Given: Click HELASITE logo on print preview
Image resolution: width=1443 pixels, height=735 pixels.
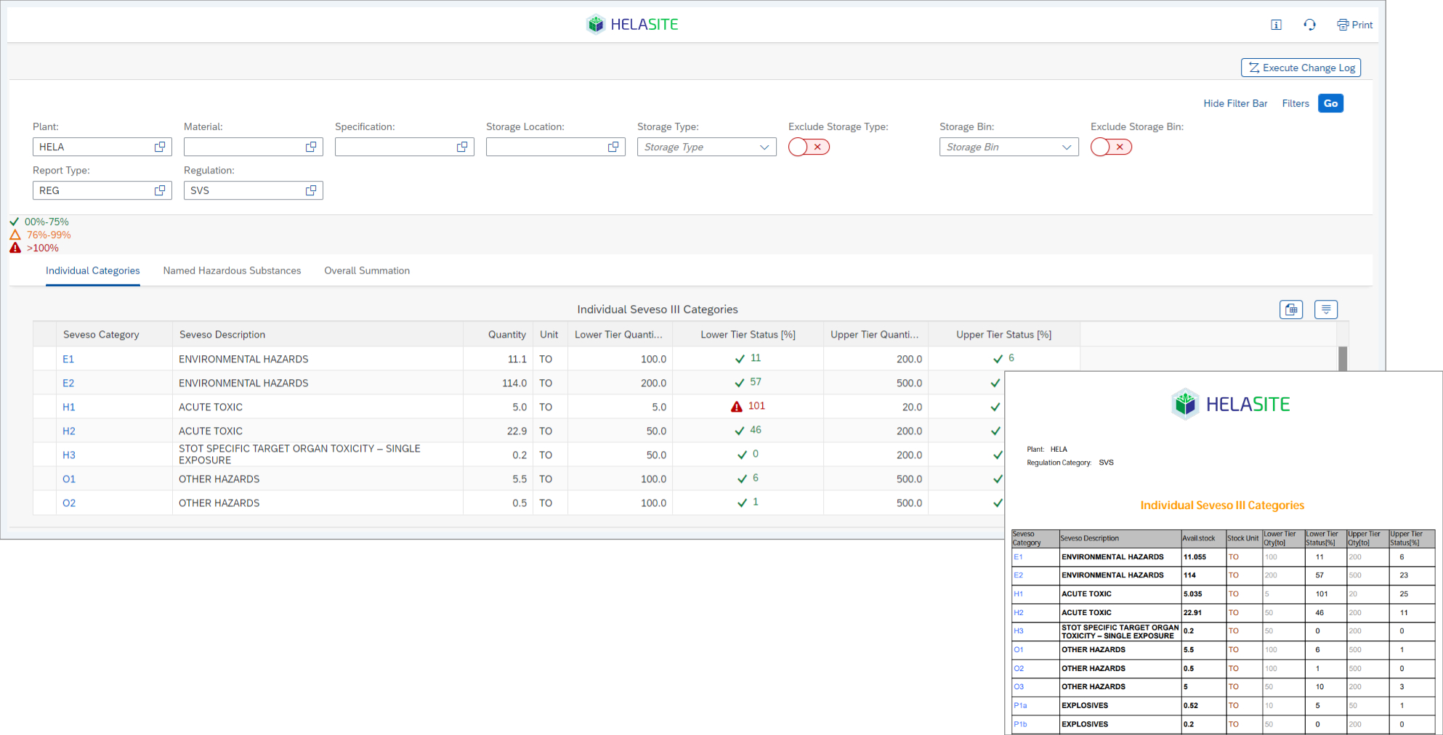Looking at the screenshot, I should pos(1231,404).
